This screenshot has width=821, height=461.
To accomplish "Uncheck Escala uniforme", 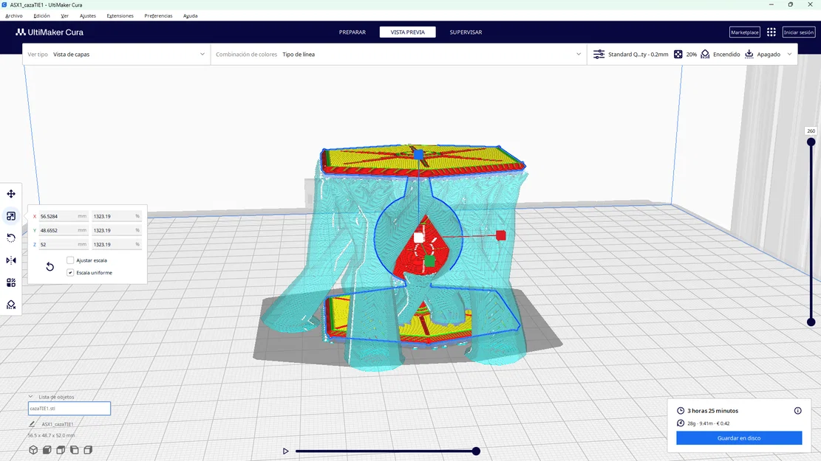I will 70,272.
